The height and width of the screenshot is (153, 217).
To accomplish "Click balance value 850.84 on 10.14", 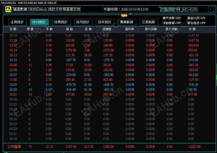I will (x=192, y=50).
